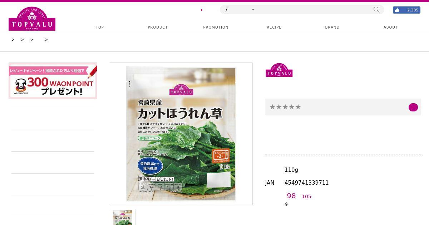The height and width of the screenshot is (225, 429).
Task: Click the TOPVALU brand logo beside product
Action: [279, 70]
